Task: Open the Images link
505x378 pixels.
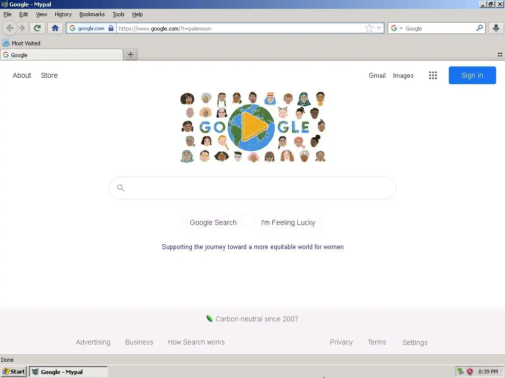Action: click(403, 75)
